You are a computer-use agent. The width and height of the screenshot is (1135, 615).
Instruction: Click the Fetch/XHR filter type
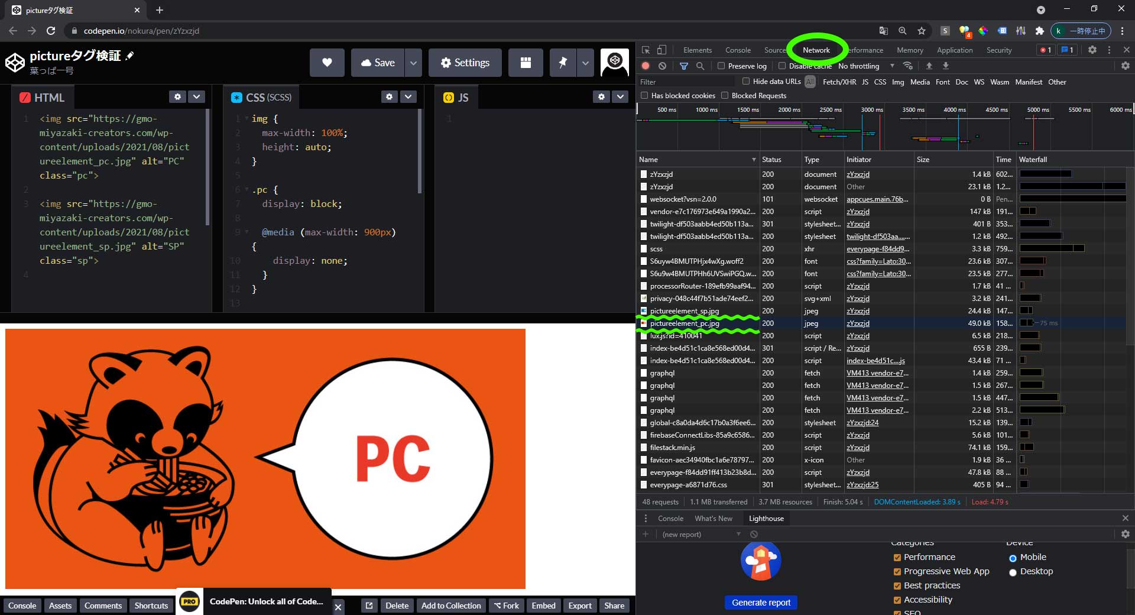click(839, 82)
